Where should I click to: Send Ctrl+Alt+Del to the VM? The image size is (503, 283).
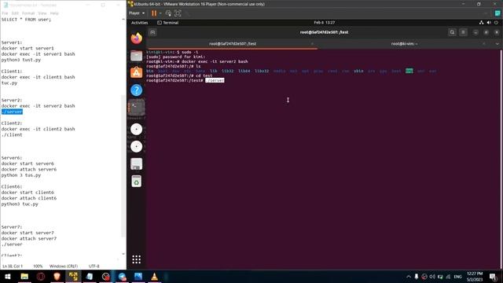(x=168, y=13)
